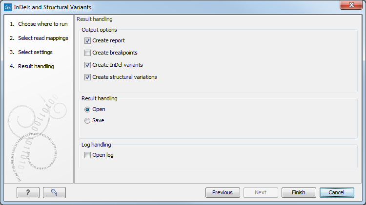The width and height of the screenshot is (366, 205).
Task: Click the Finish button
Action: pyautogui.click(x=299, y=192)
